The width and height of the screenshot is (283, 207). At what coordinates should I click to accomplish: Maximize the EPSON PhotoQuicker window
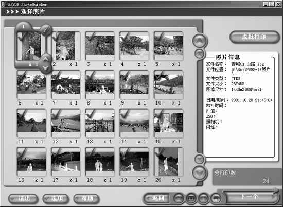coord(272,4)
